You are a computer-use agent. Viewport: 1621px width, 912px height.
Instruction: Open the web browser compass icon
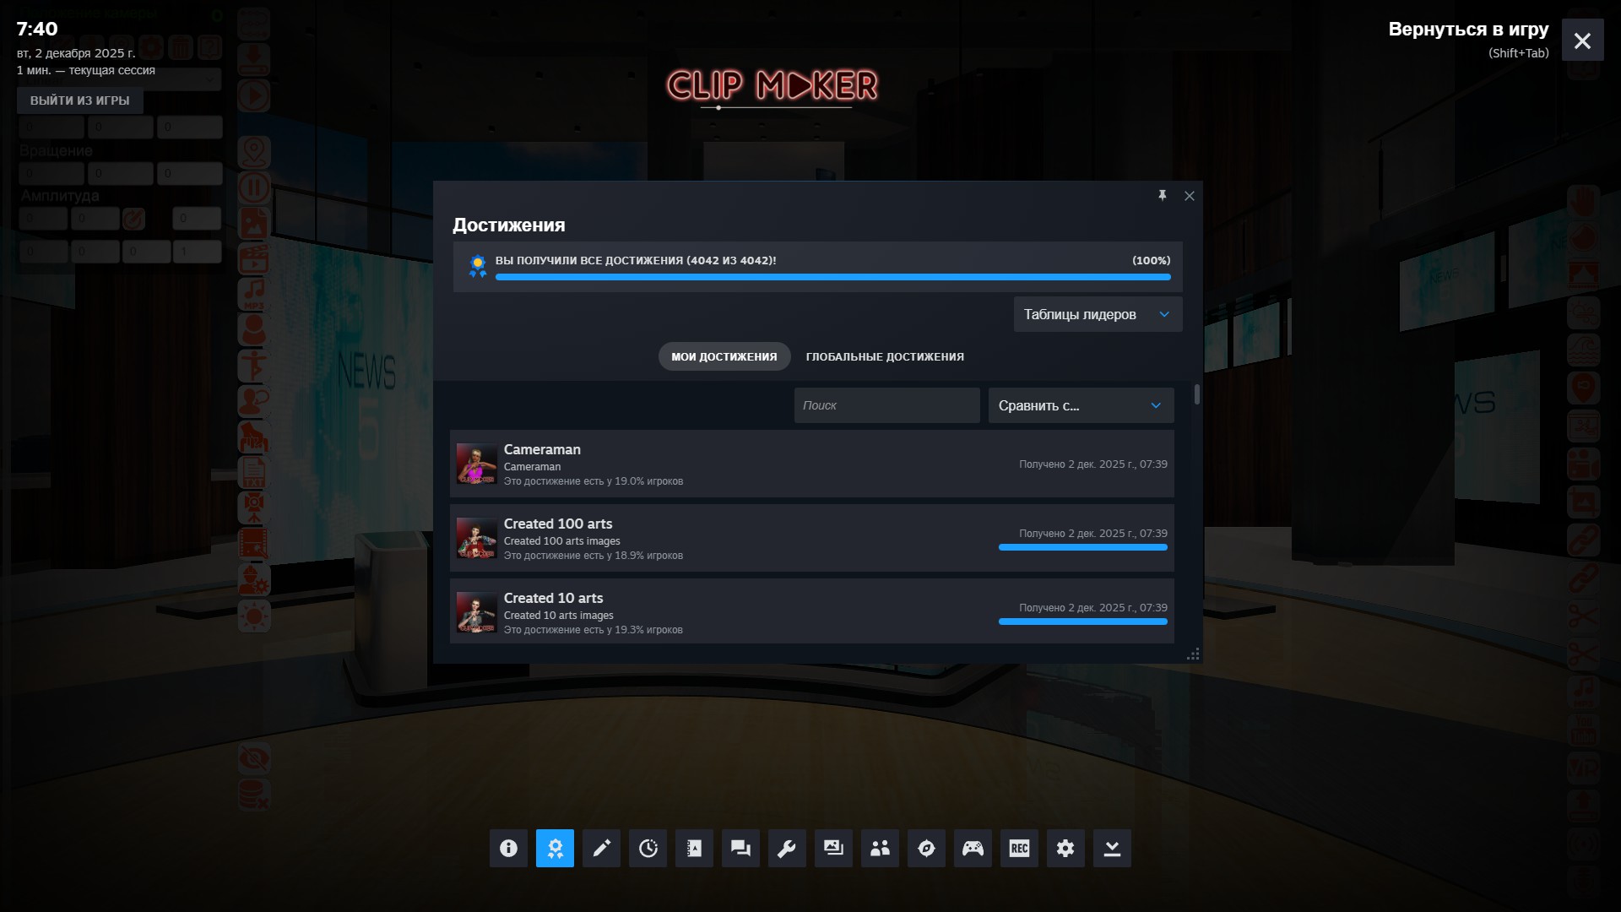tap(926, 848)
